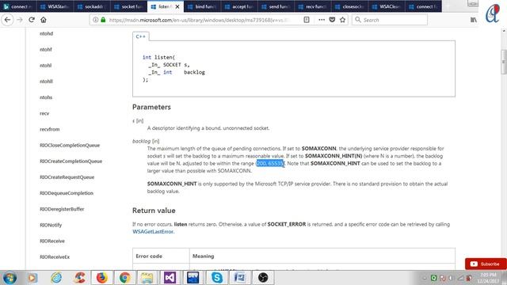507x285 pixels.
Task: Open RIOCreateRequestQueue in the sidebar
Action: coord(67,177)
